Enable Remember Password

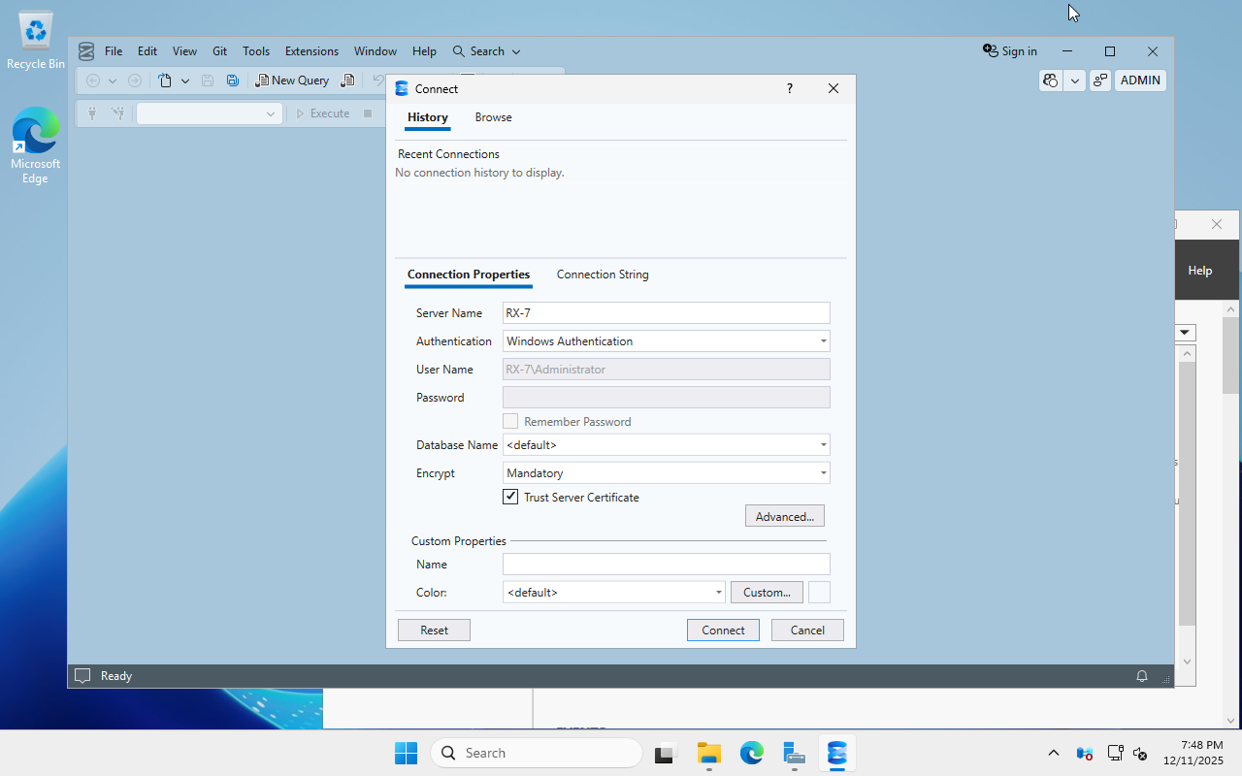(x=510, y=421)
